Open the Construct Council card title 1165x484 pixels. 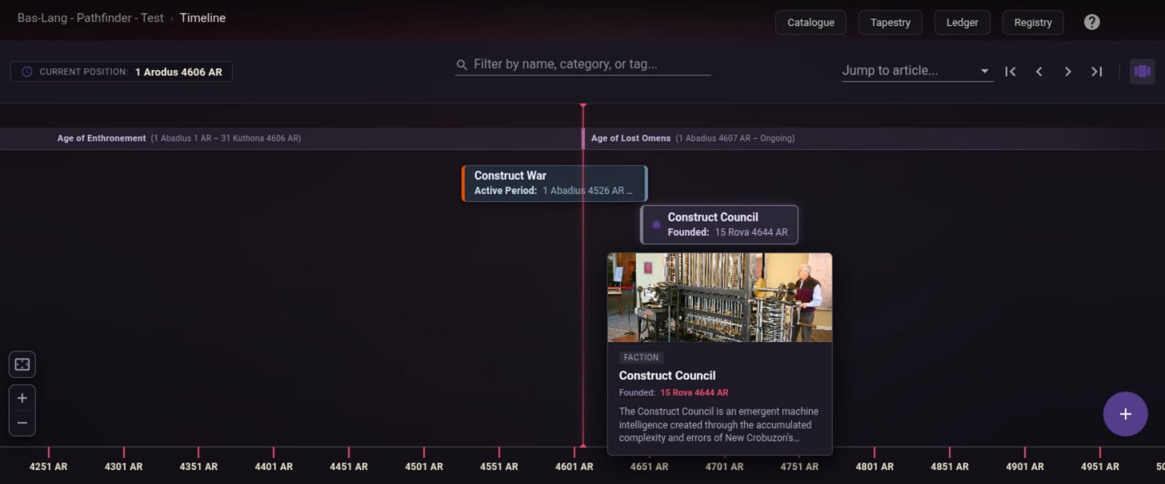point(667,375)
